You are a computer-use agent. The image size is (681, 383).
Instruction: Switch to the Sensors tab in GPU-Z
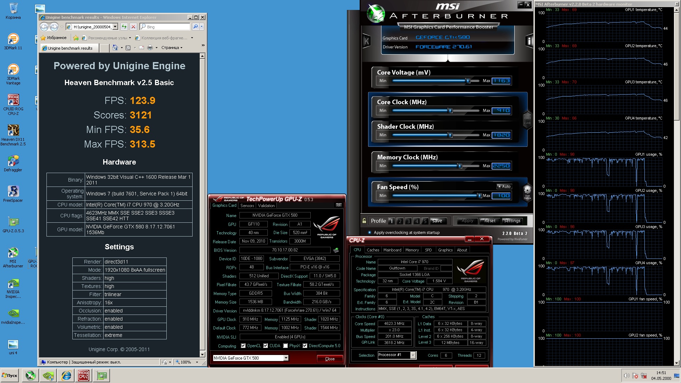tap(247, 206)
